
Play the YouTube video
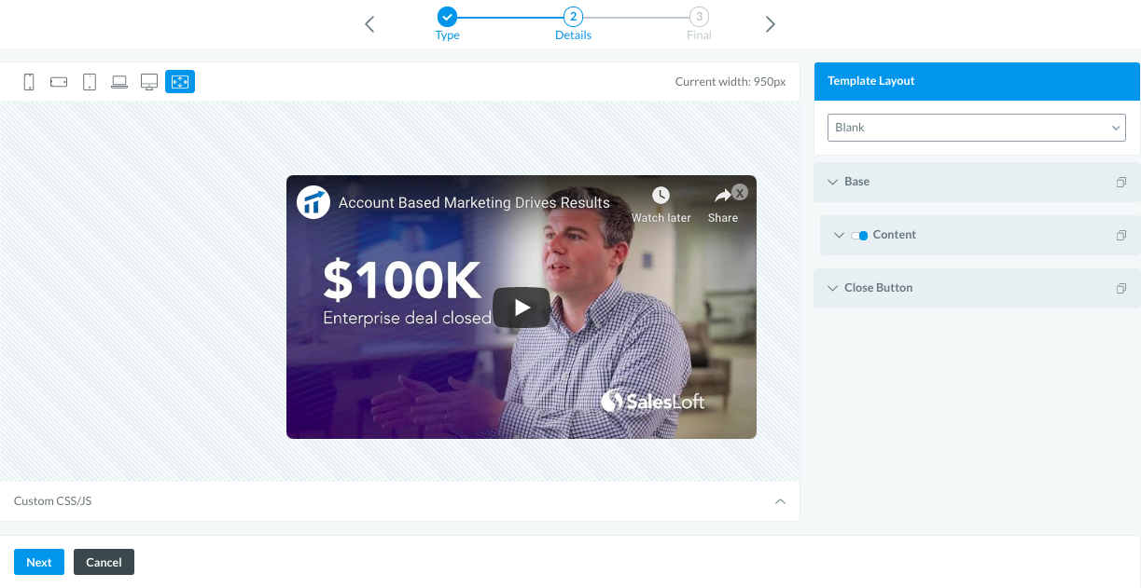coord(522,308)
